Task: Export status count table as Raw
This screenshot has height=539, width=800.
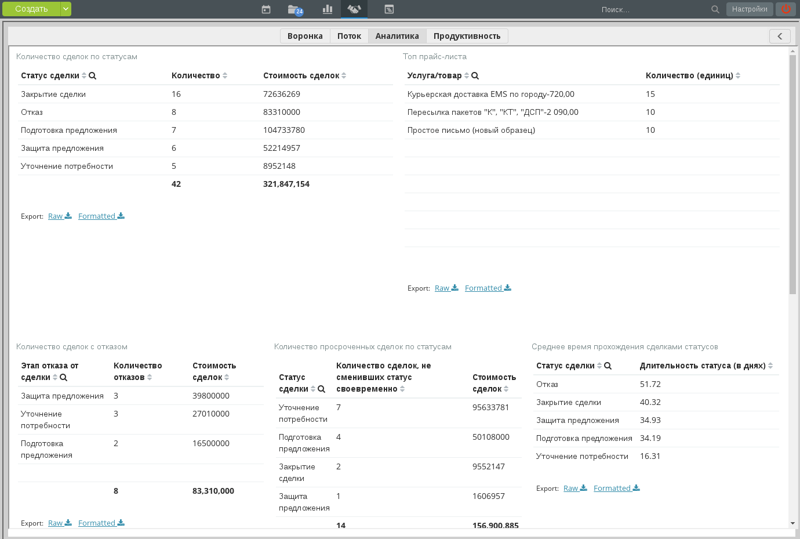Action: 60,216
